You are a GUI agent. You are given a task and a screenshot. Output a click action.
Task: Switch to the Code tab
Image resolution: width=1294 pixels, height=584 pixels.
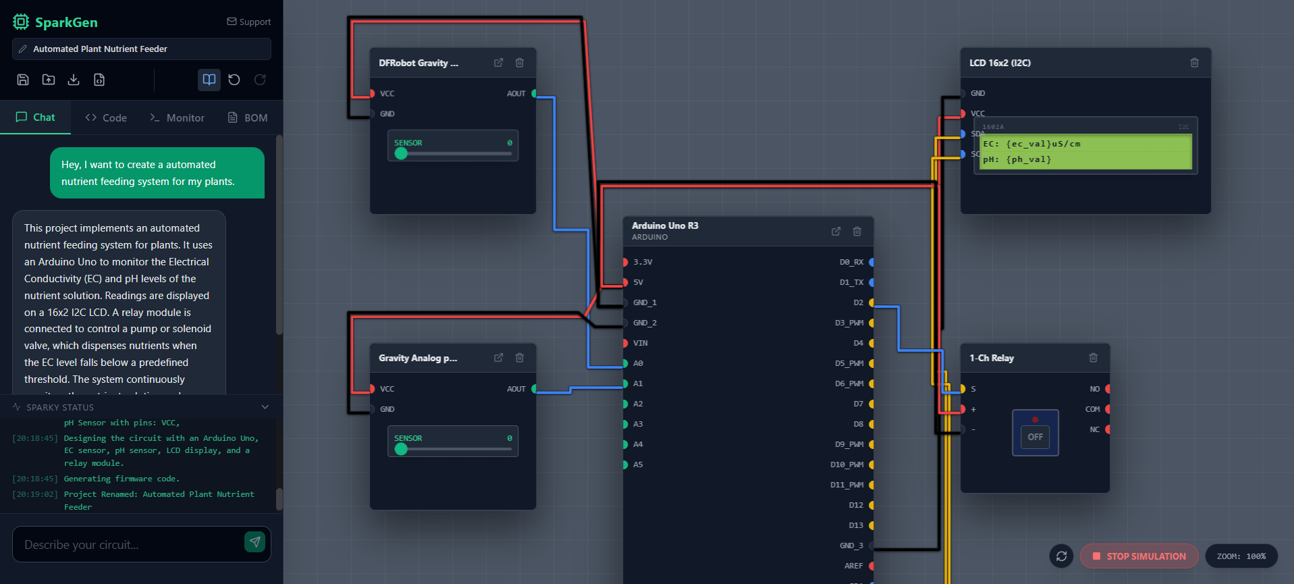(106, 117)
